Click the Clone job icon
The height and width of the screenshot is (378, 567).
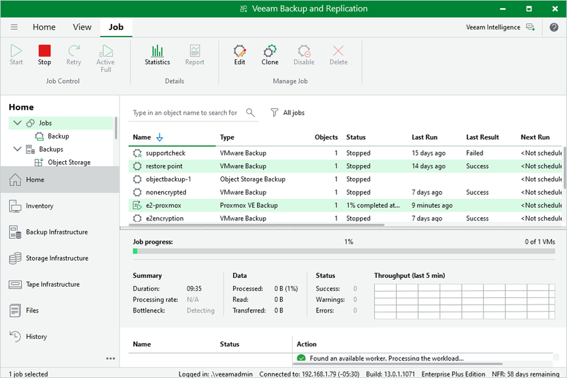coord(270,54)
